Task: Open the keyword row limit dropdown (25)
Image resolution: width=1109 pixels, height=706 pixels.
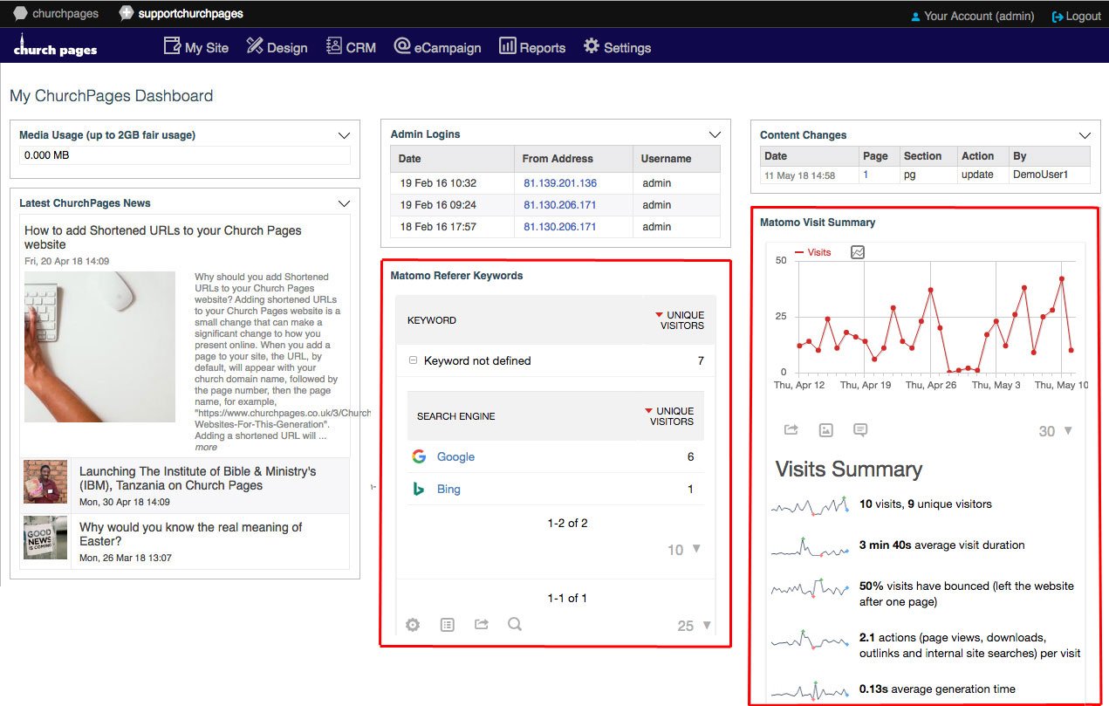Action: tap(695, 626)
